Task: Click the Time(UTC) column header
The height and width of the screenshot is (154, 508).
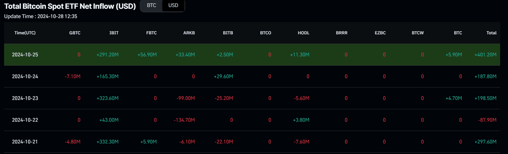Action: (x=25, y=33)
